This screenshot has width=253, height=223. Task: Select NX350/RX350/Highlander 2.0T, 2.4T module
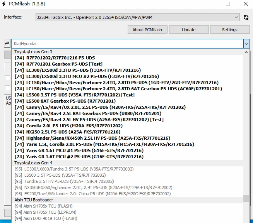(127, 188)
